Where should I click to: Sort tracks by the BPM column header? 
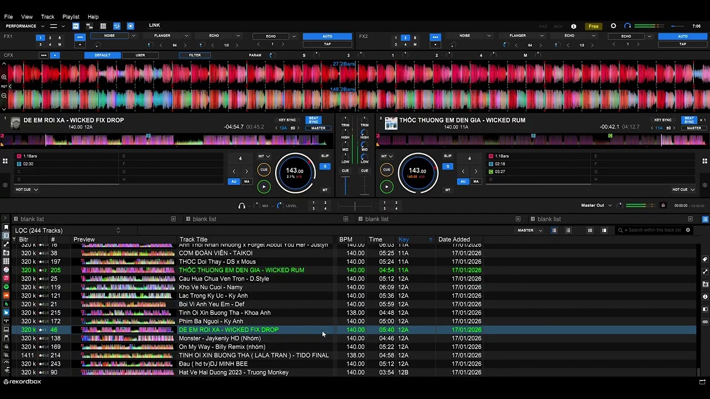click(x=346, y=239)
